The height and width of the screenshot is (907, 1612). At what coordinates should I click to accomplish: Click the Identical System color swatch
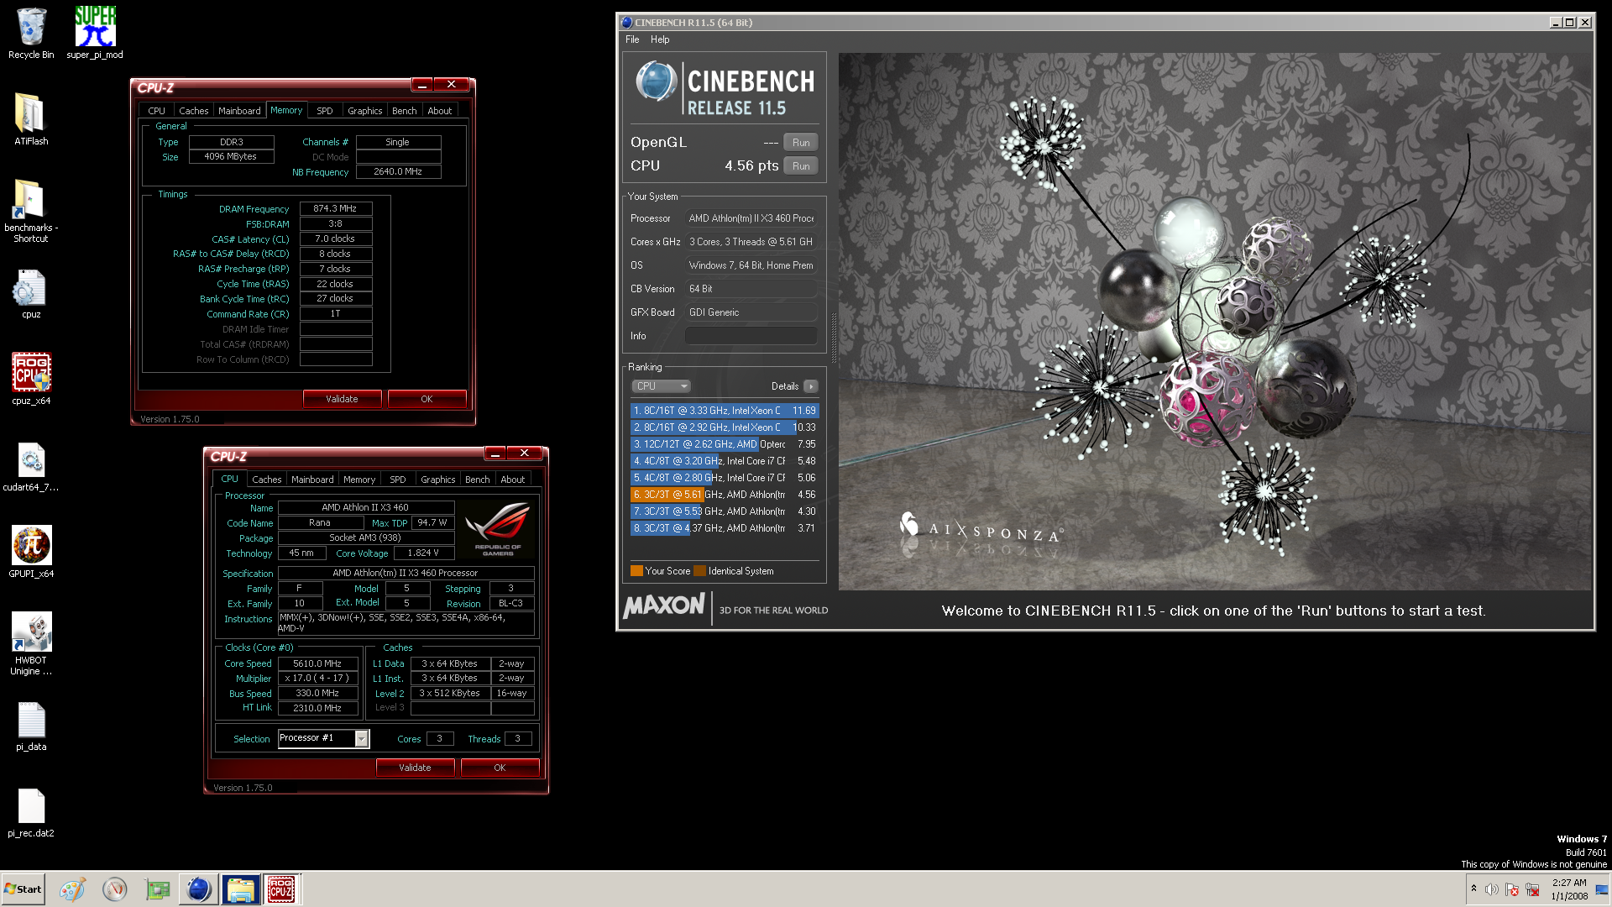pos(700,571)
